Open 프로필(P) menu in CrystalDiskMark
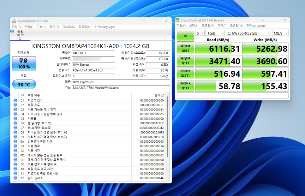The image size is (305, 196). [x=208, y=26]
